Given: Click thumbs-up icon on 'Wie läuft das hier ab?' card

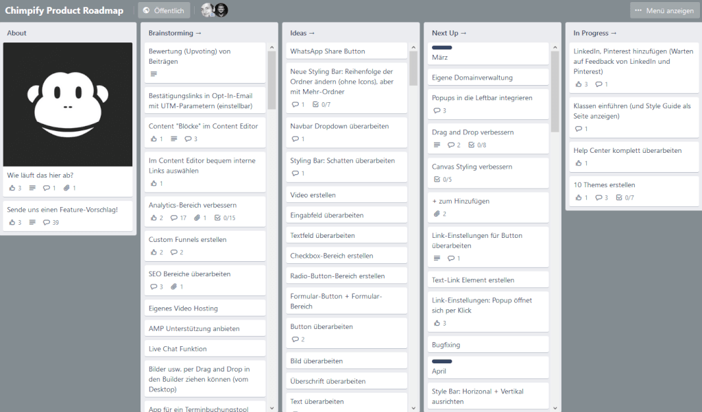Looking at the screenshot, I should pyautogui.click(x=12, y=188).
